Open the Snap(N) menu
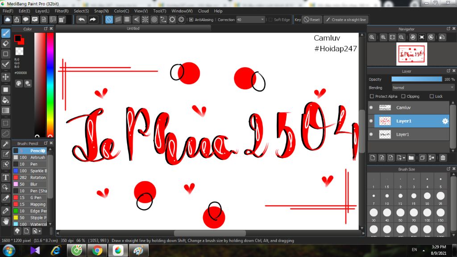 click(x=101, y=11)
